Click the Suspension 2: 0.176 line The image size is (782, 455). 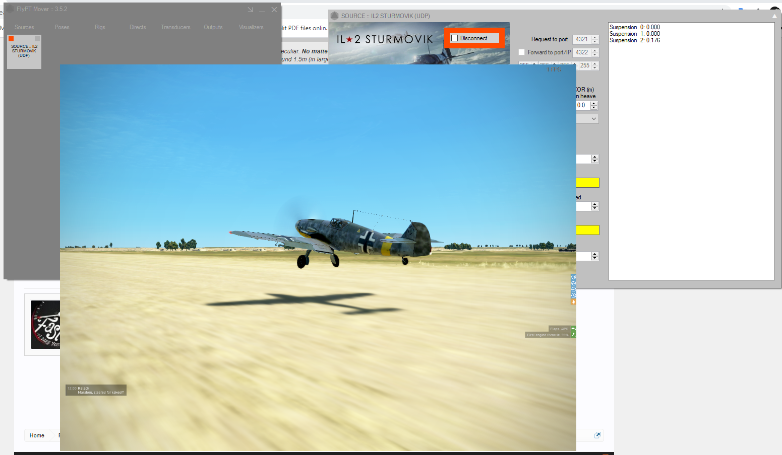coord(634,40)
